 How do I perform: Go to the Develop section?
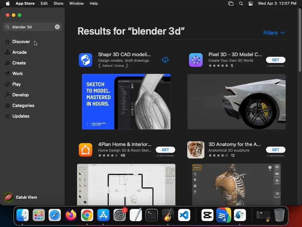[x=20, y=95]
